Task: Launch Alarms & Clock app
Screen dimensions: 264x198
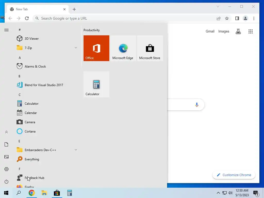Action: [x=47, y=66]
